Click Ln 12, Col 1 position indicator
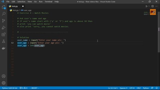Viewport: 160px width, 90px height. tap(113, 88)
